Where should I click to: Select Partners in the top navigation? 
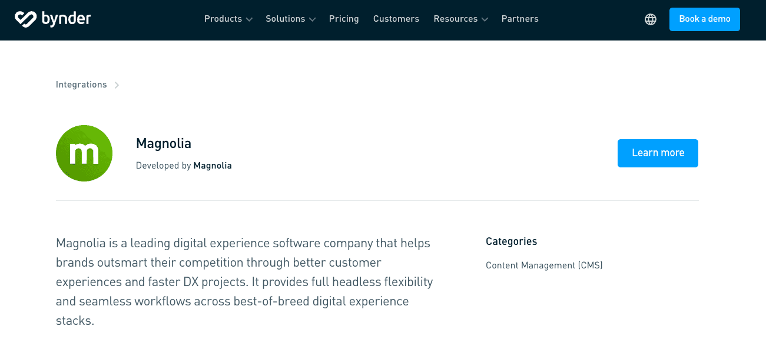coord(520,19)
